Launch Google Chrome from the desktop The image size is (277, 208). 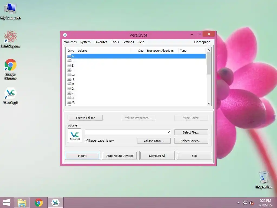tap(11, 69)
